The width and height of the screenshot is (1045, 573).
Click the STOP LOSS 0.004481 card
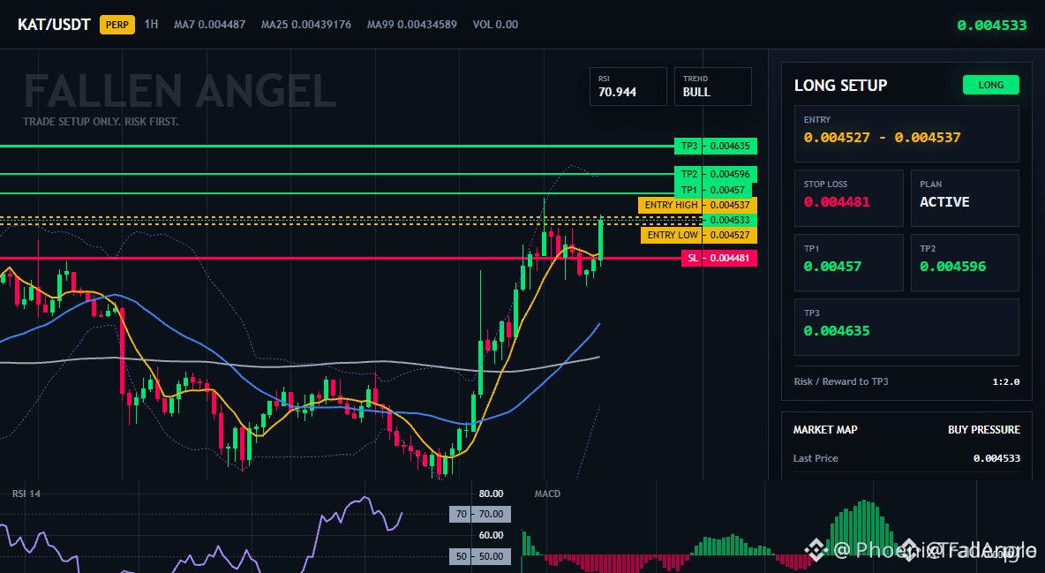[x=848, y=197]
